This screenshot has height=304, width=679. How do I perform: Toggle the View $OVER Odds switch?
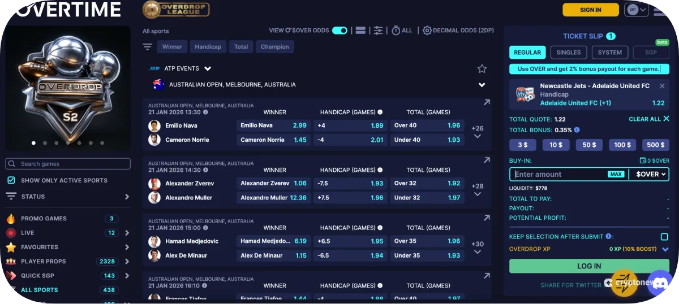click(339, 31)
